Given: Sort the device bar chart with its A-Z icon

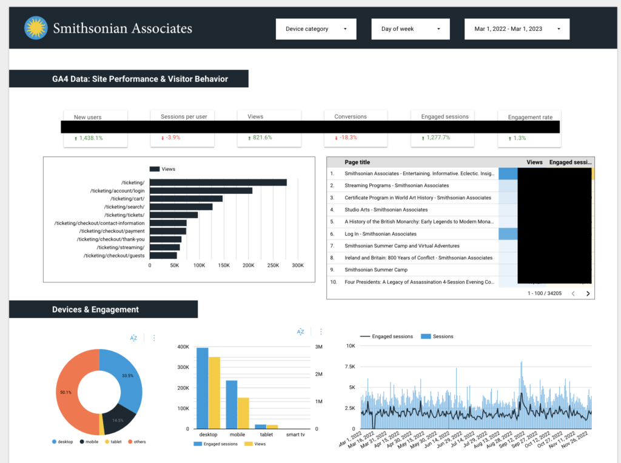Looking at the screenshot, I should 301,331.
